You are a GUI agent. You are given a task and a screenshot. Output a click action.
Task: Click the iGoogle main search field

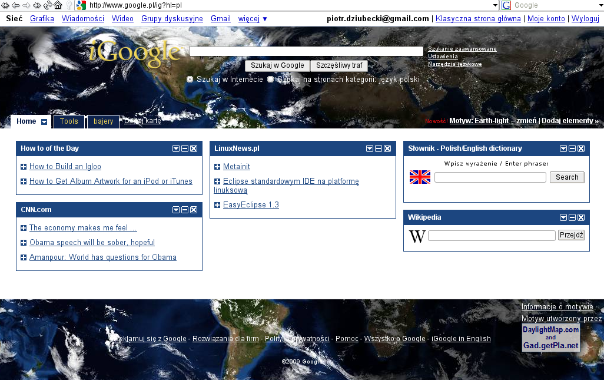[306, 51]
